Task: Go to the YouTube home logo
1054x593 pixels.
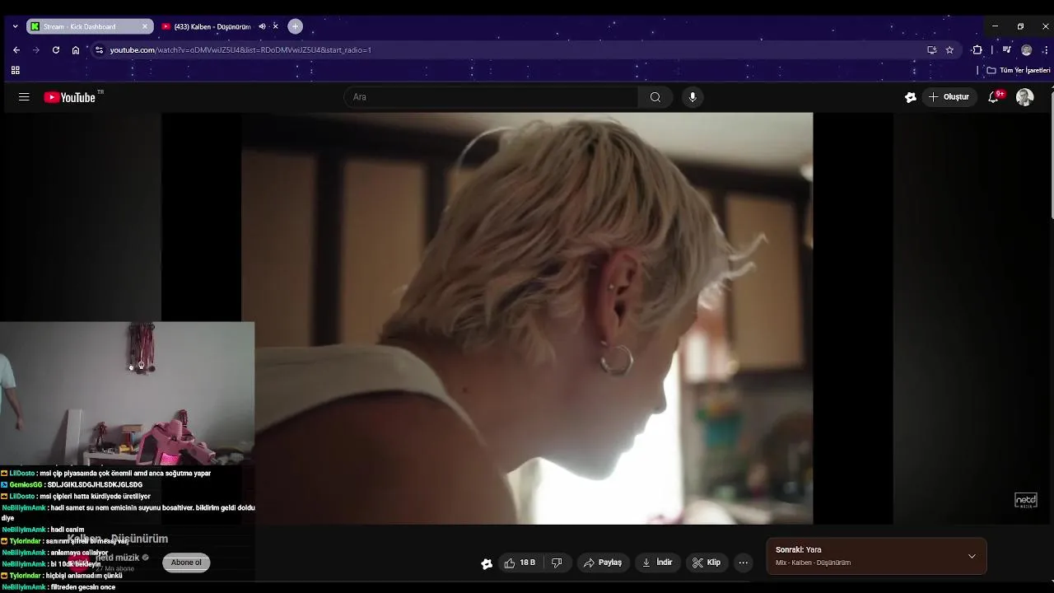Action: pos(70,97)
